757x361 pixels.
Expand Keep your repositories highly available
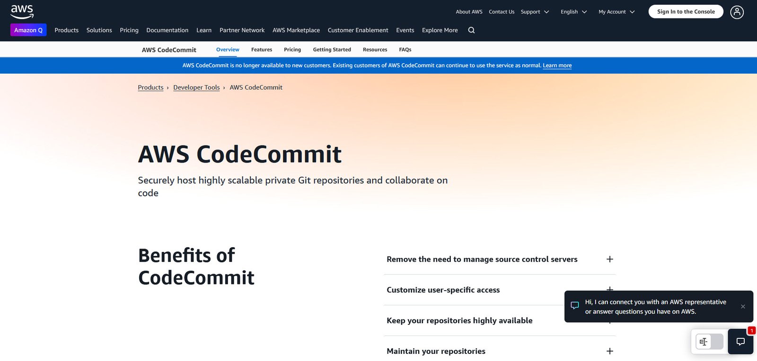click(500, 320)
